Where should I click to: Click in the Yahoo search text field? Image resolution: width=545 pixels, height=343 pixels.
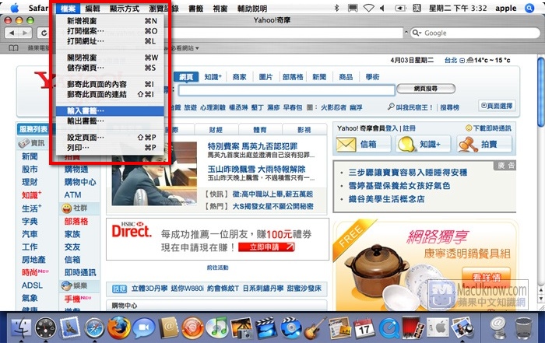(x=287, y=90)
